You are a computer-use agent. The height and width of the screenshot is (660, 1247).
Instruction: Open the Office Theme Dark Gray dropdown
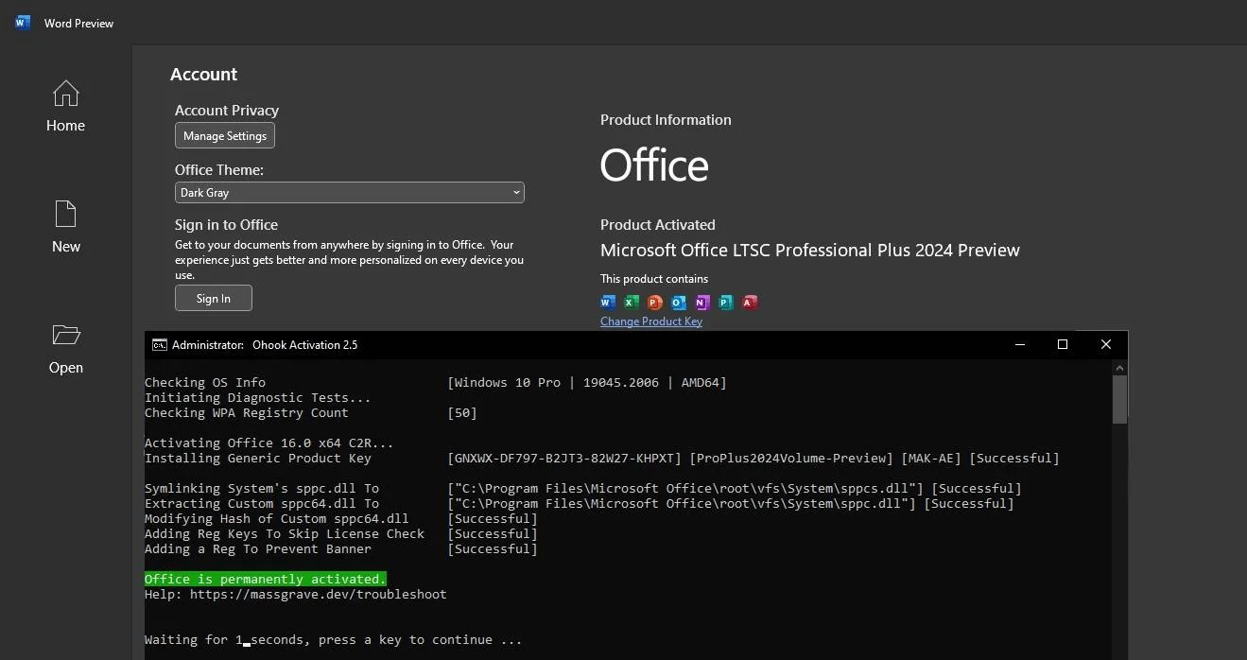coord(349,192)
